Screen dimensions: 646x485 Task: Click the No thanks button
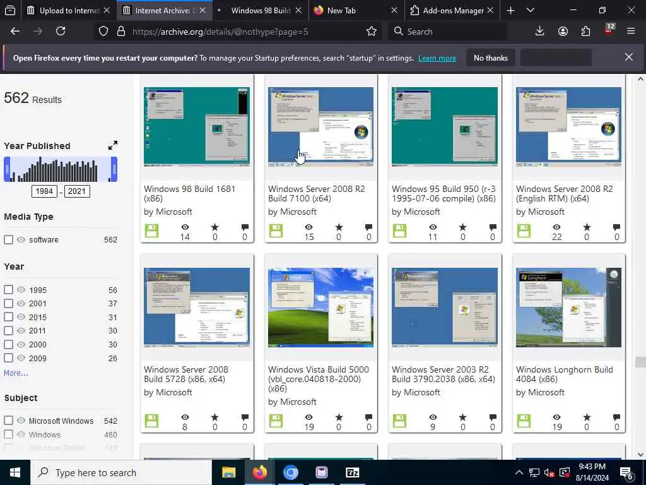coord(491,57)
